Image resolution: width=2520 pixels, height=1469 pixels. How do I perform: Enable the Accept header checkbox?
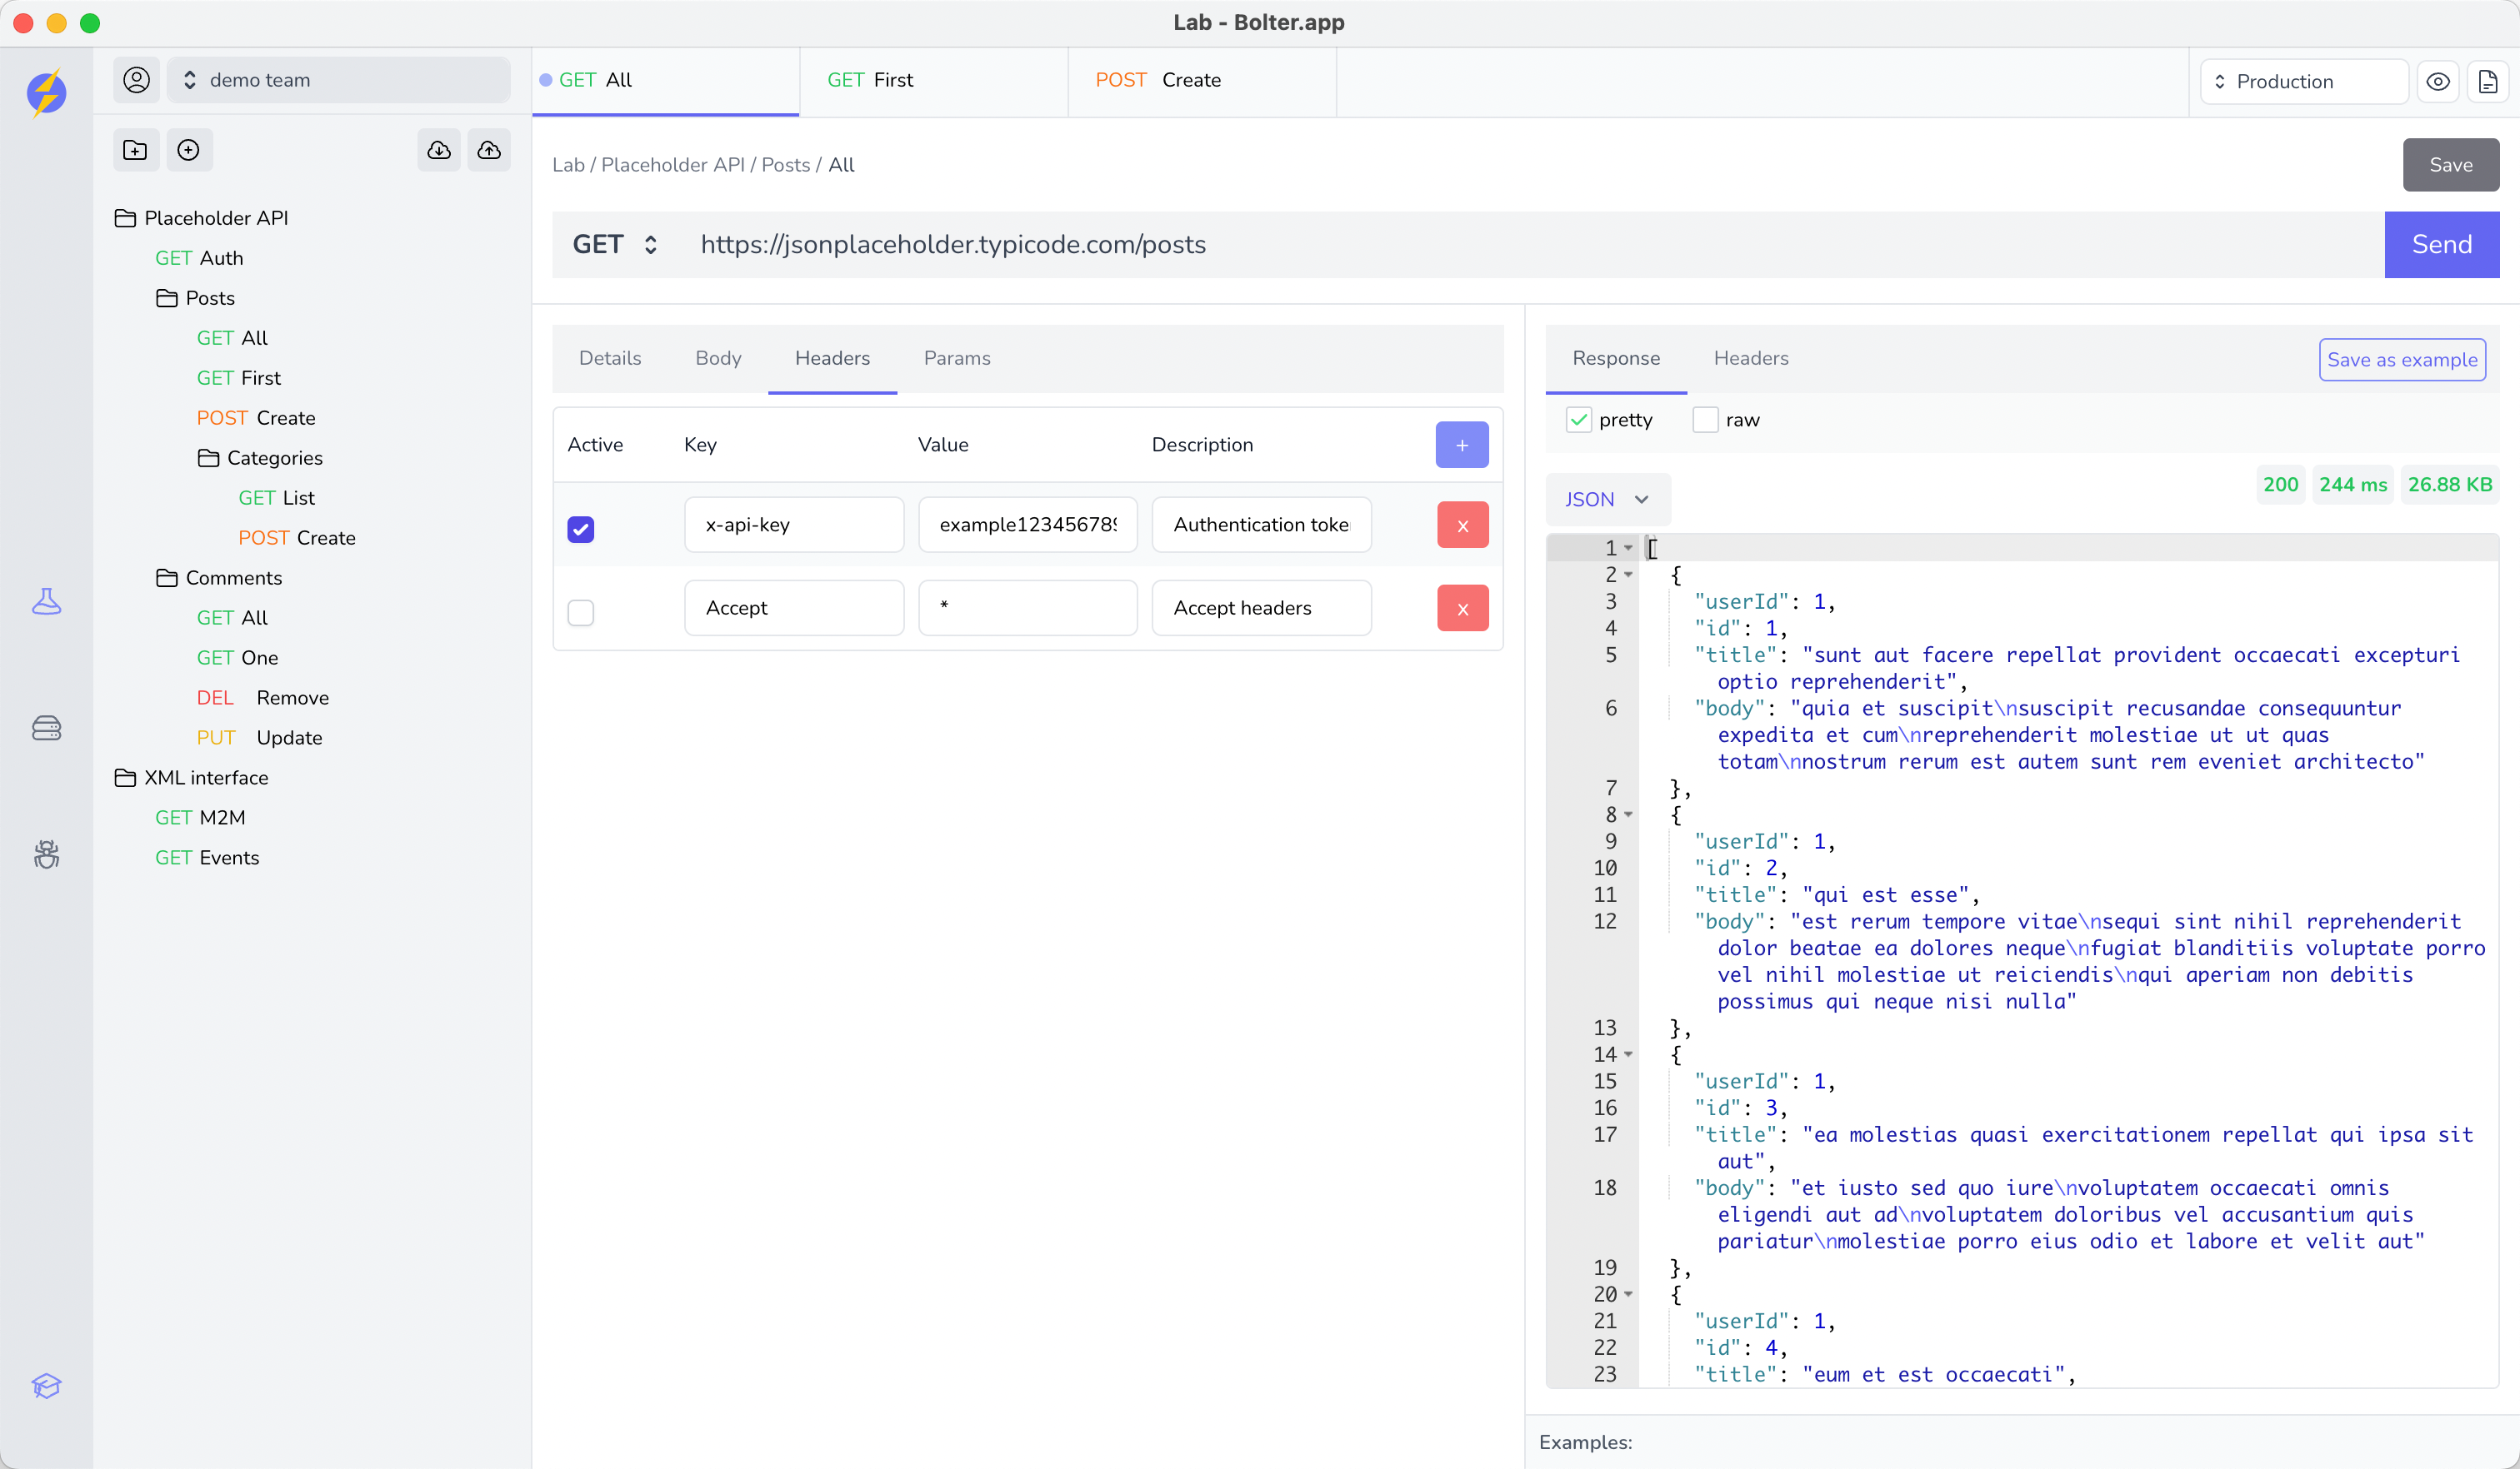(x=581, y=611)
